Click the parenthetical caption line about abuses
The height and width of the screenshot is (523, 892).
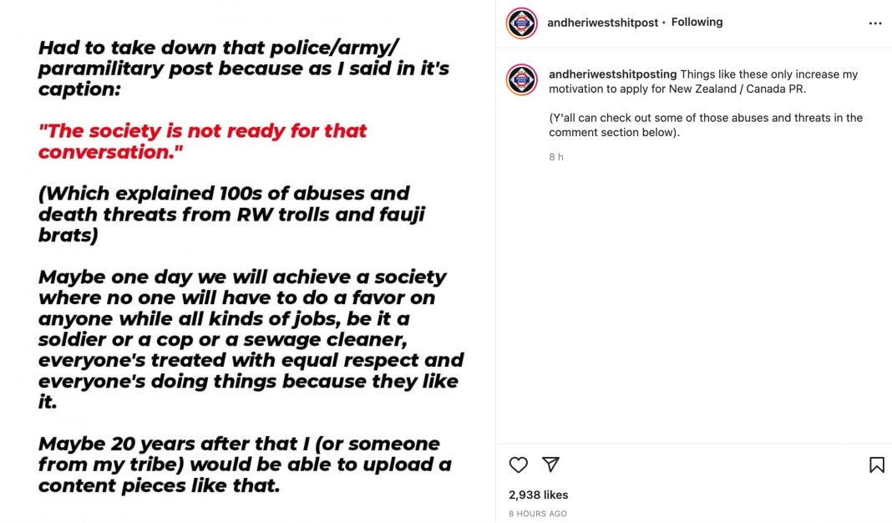[706, 125]
